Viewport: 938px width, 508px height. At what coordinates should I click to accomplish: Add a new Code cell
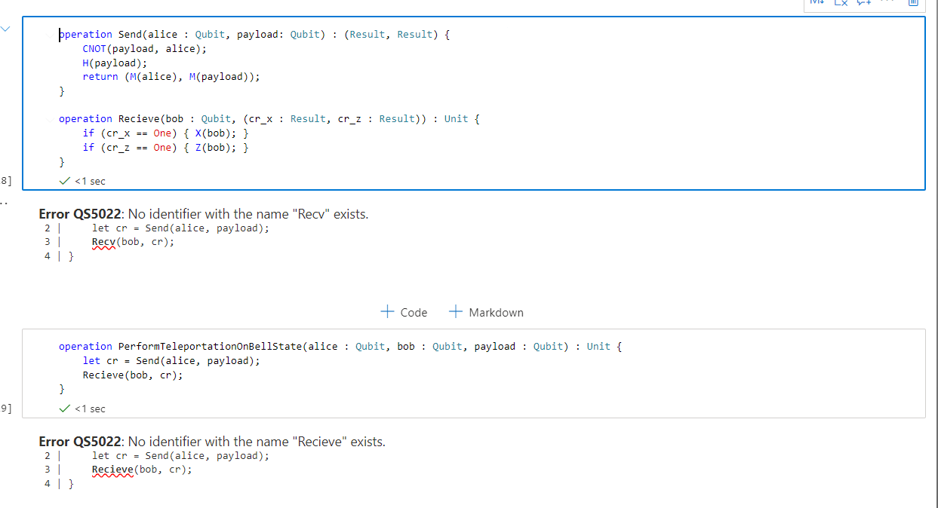point(404,311)
